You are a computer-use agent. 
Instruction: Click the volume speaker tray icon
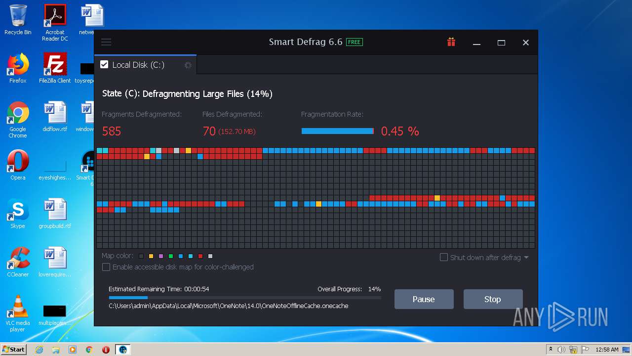tap(561, 350)
